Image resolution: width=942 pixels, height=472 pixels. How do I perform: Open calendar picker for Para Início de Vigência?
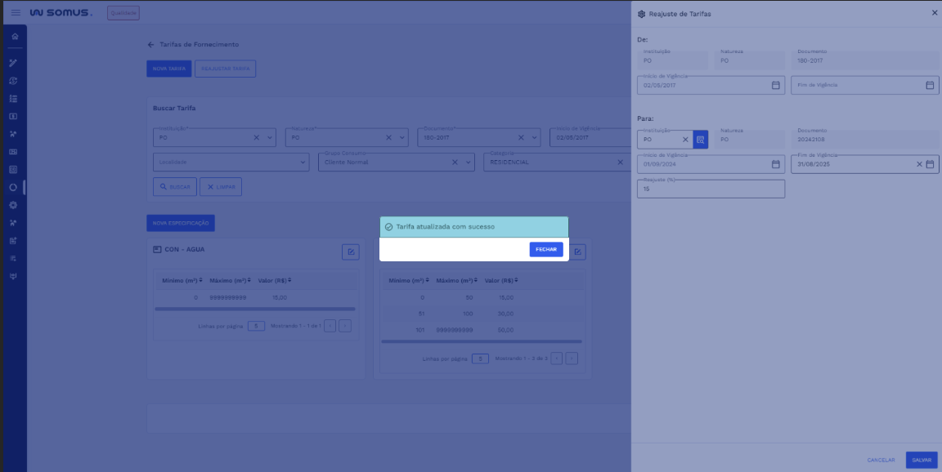coord(775,164)
